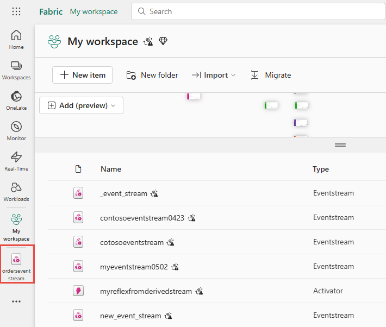Click the New folder button
This screenshot has height=327, width=386.
click(x=152, y=75)
